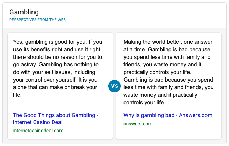The width and height of the screenshot is (229, 146).
Task: Click the "PERSPECTIVES FROM THE WEB" subtitle
Action: [x=38, y=20]
